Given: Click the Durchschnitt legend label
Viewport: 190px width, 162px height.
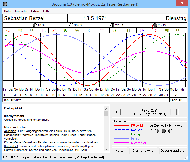Looking at the screenshot, I should 139,143.
